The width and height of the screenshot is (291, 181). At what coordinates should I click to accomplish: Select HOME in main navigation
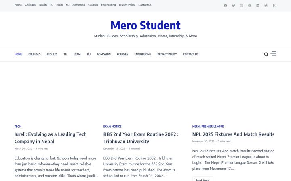pyautogui.click(x=18, y=54)
